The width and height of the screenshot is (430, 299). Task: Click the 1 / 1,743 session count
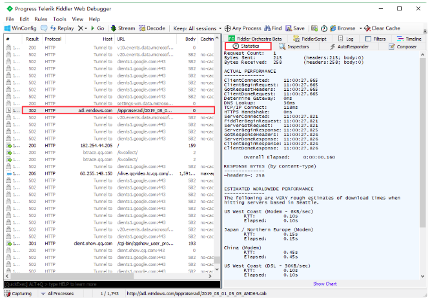(x=109, y=294)
